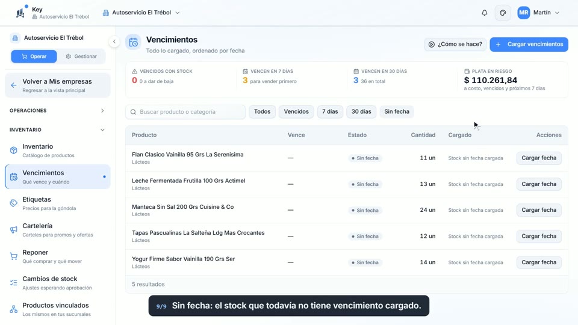Collapse the sidebar with the arrow button
The width and height of the screenshot is (578, 325).
(x=114, y=42)
